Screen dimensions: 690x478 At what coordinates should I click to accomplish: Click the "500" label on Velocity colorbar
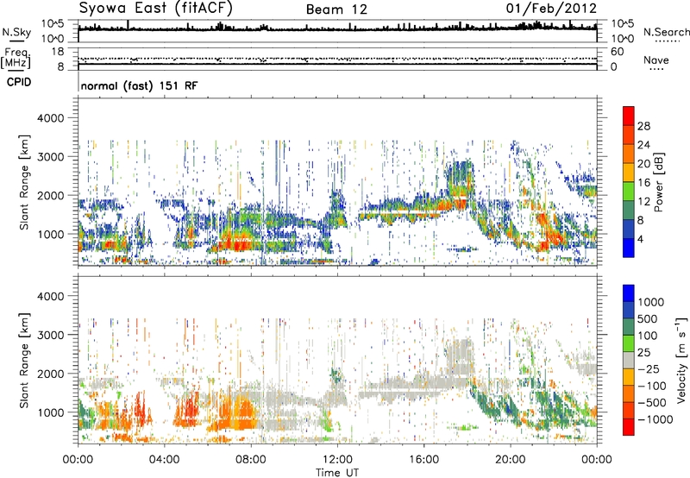click(x=647, y=318)
